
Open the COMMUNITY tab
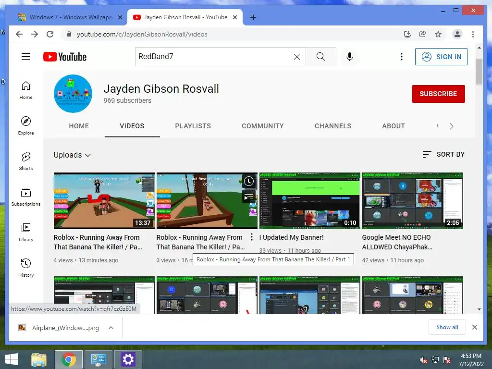[263, 126]
